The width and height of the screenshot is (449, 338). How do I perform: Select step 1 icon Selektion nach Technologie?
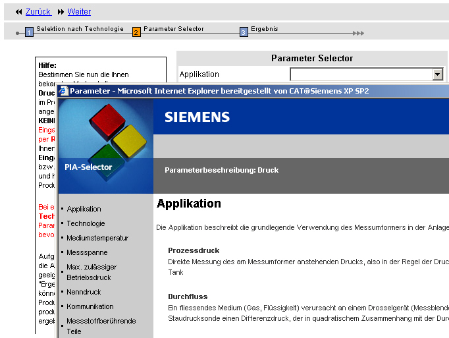pyautogui.click(x=29, y=32)
